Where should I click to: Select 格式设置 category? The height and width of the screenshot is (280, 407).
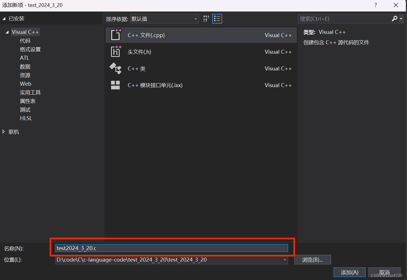30,49
